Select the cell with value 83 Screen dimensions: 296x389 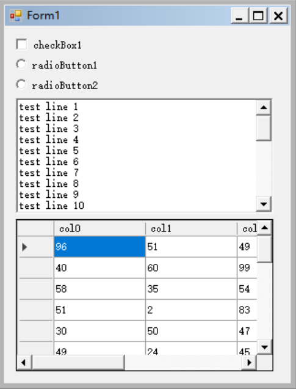247,310
